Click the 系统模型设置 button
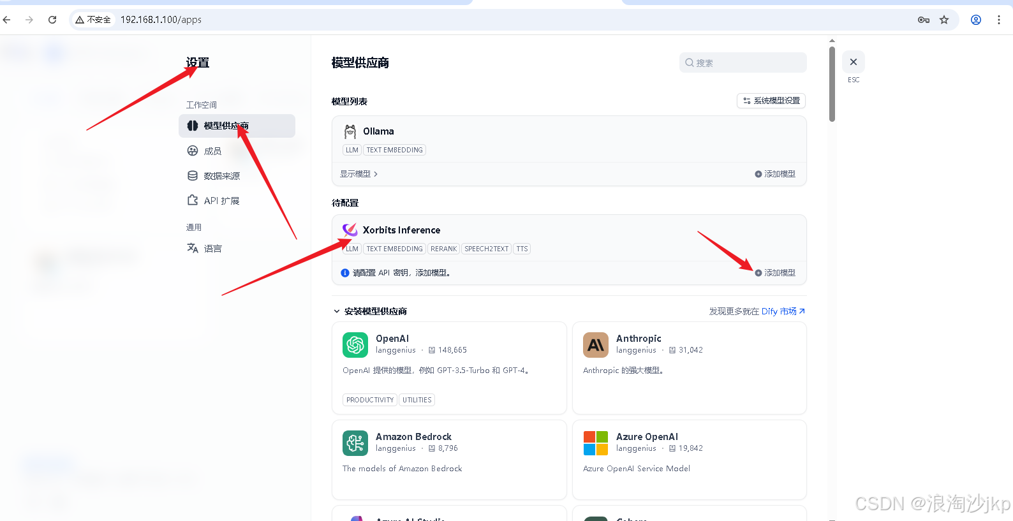1013x521 pixels. point(771,101)
